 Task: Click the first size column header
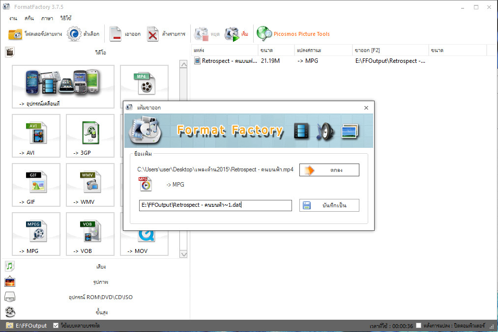coord(276,50)
